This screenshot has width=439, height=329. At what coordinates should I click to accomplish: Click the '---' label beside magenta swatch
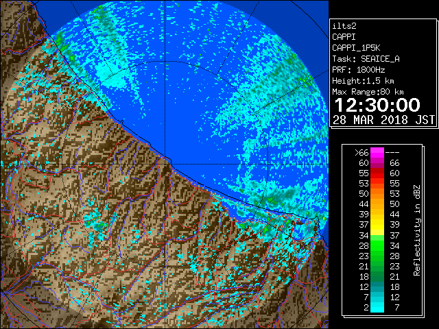click(x=392, y=153)
